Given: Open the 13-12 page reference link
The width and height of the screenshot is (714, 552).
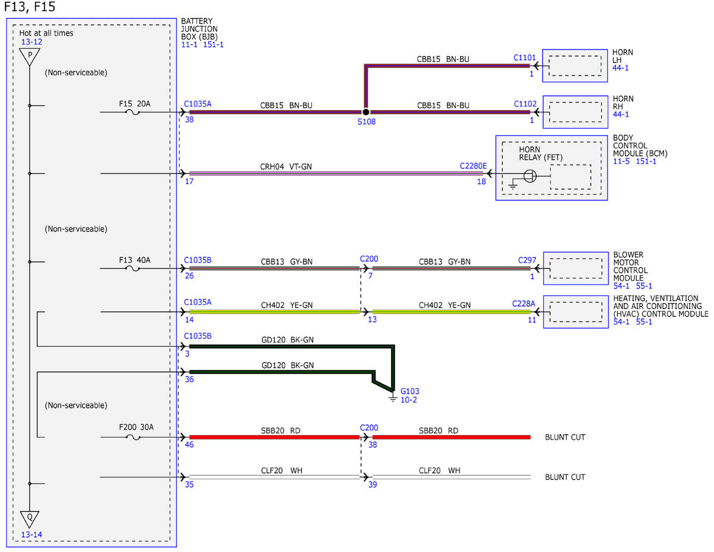Looking at the screenshot, I should pos(32,42).
